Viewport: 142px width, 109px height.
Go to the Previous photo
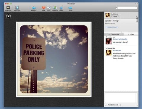point(34,9)
